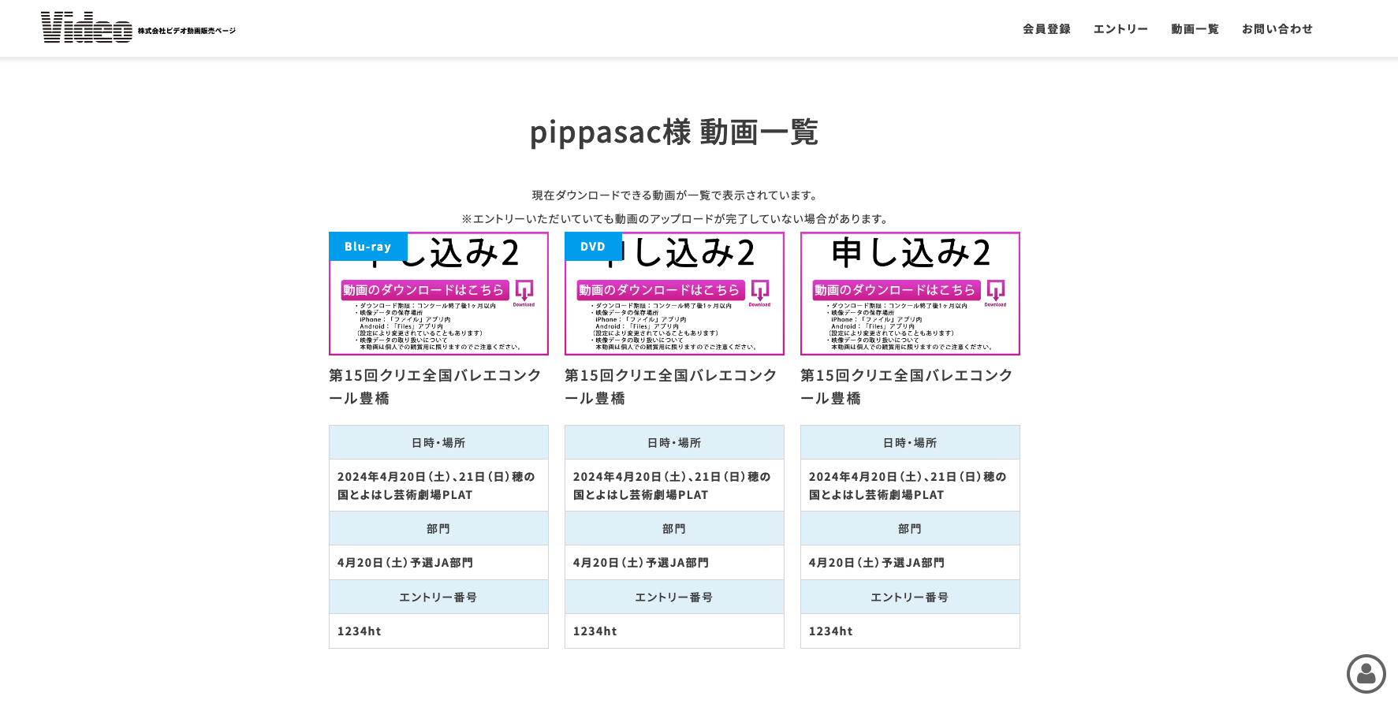Go to エントリー page in navigation
The image size is (1398, 722).
(x=1120, y=29)
